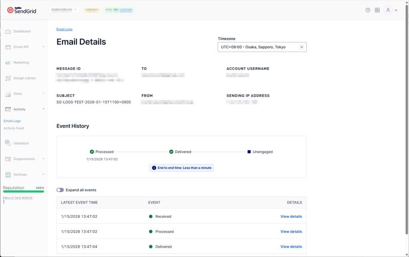Image resolution: width=409 pixels, height=257 pixels.
Task: Click the Validation icon in sidebar
Action: (x=8, y=143)
